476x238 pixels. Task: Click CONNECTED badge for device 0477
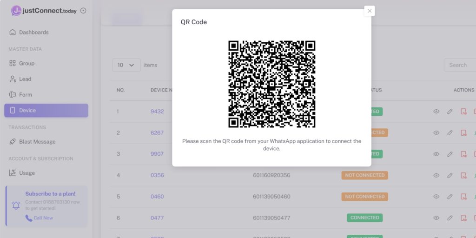364,218
